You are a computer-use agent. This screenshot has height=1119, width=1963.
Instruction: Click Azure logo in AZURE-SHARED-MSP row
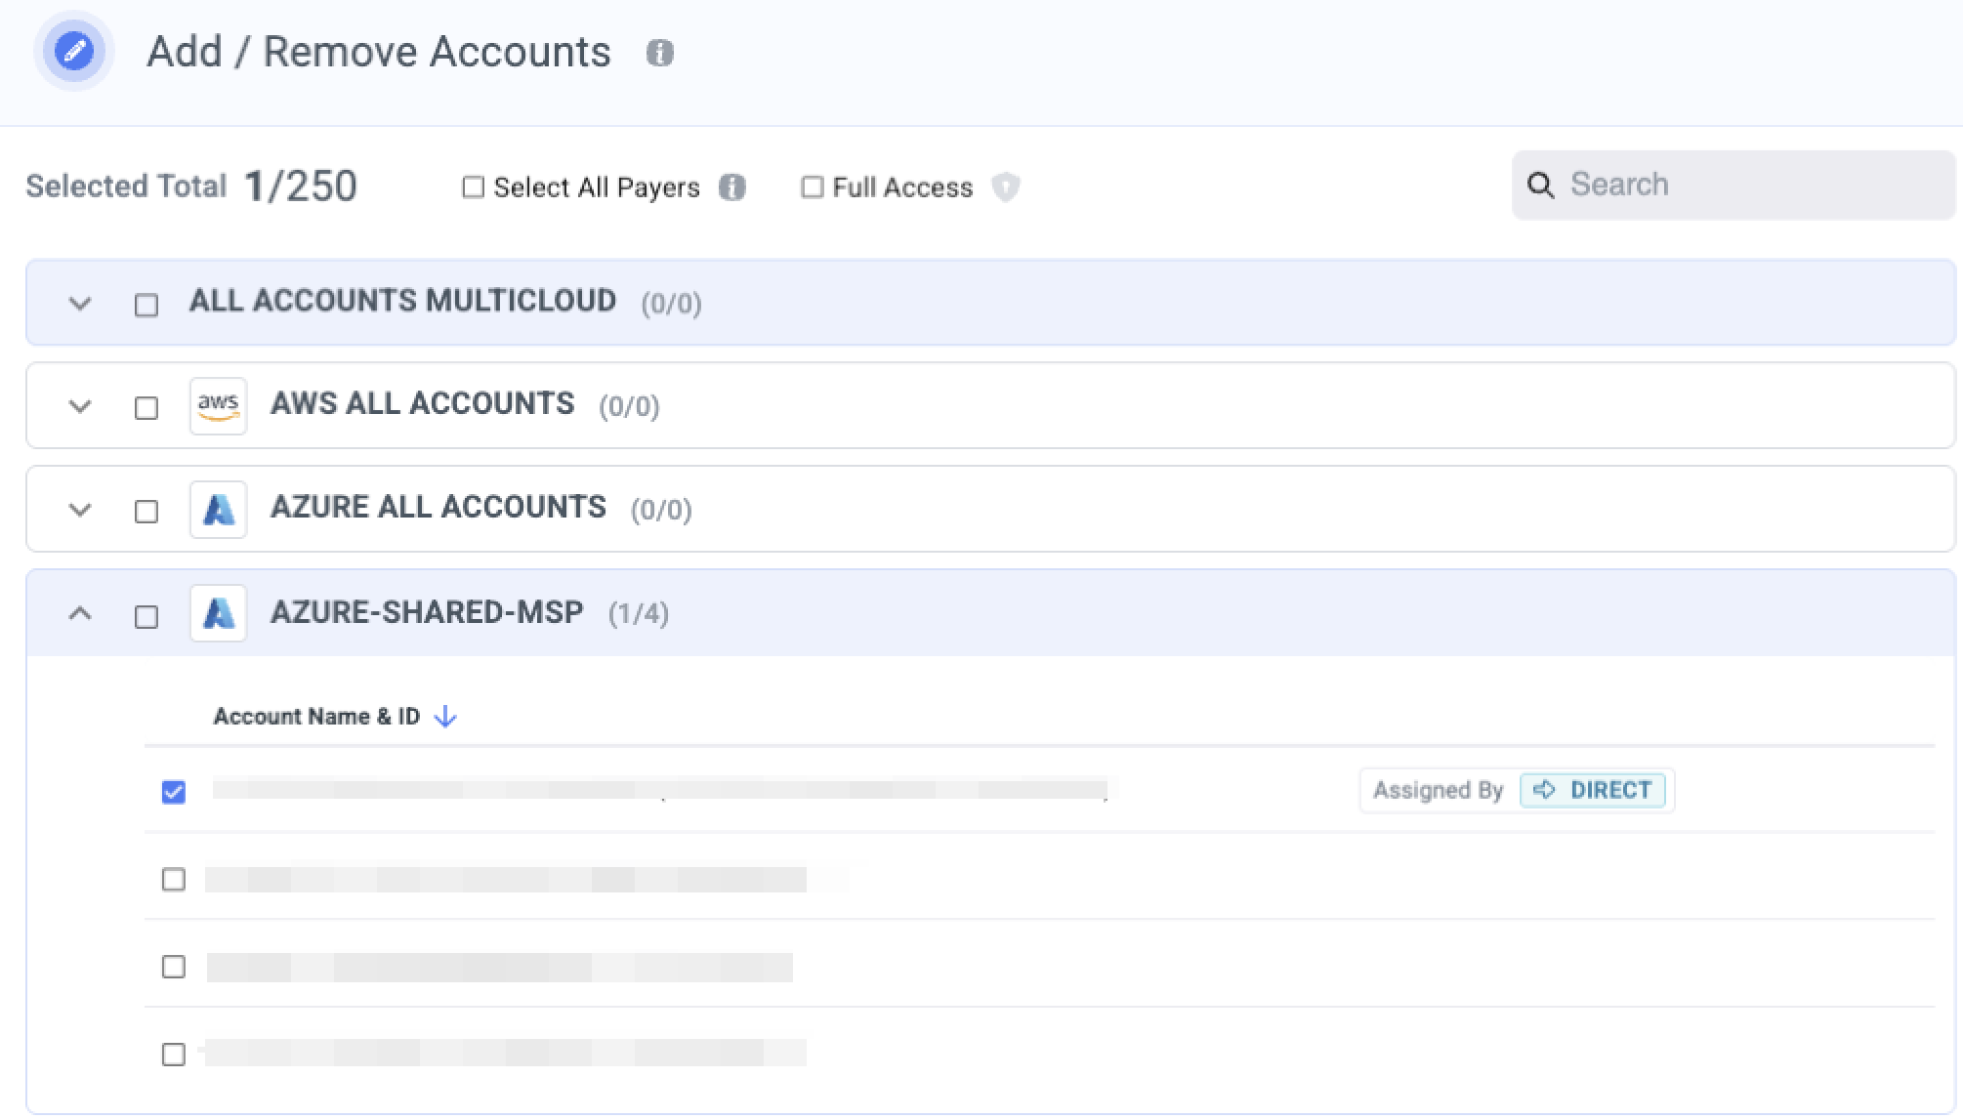(x=218, y=613)
